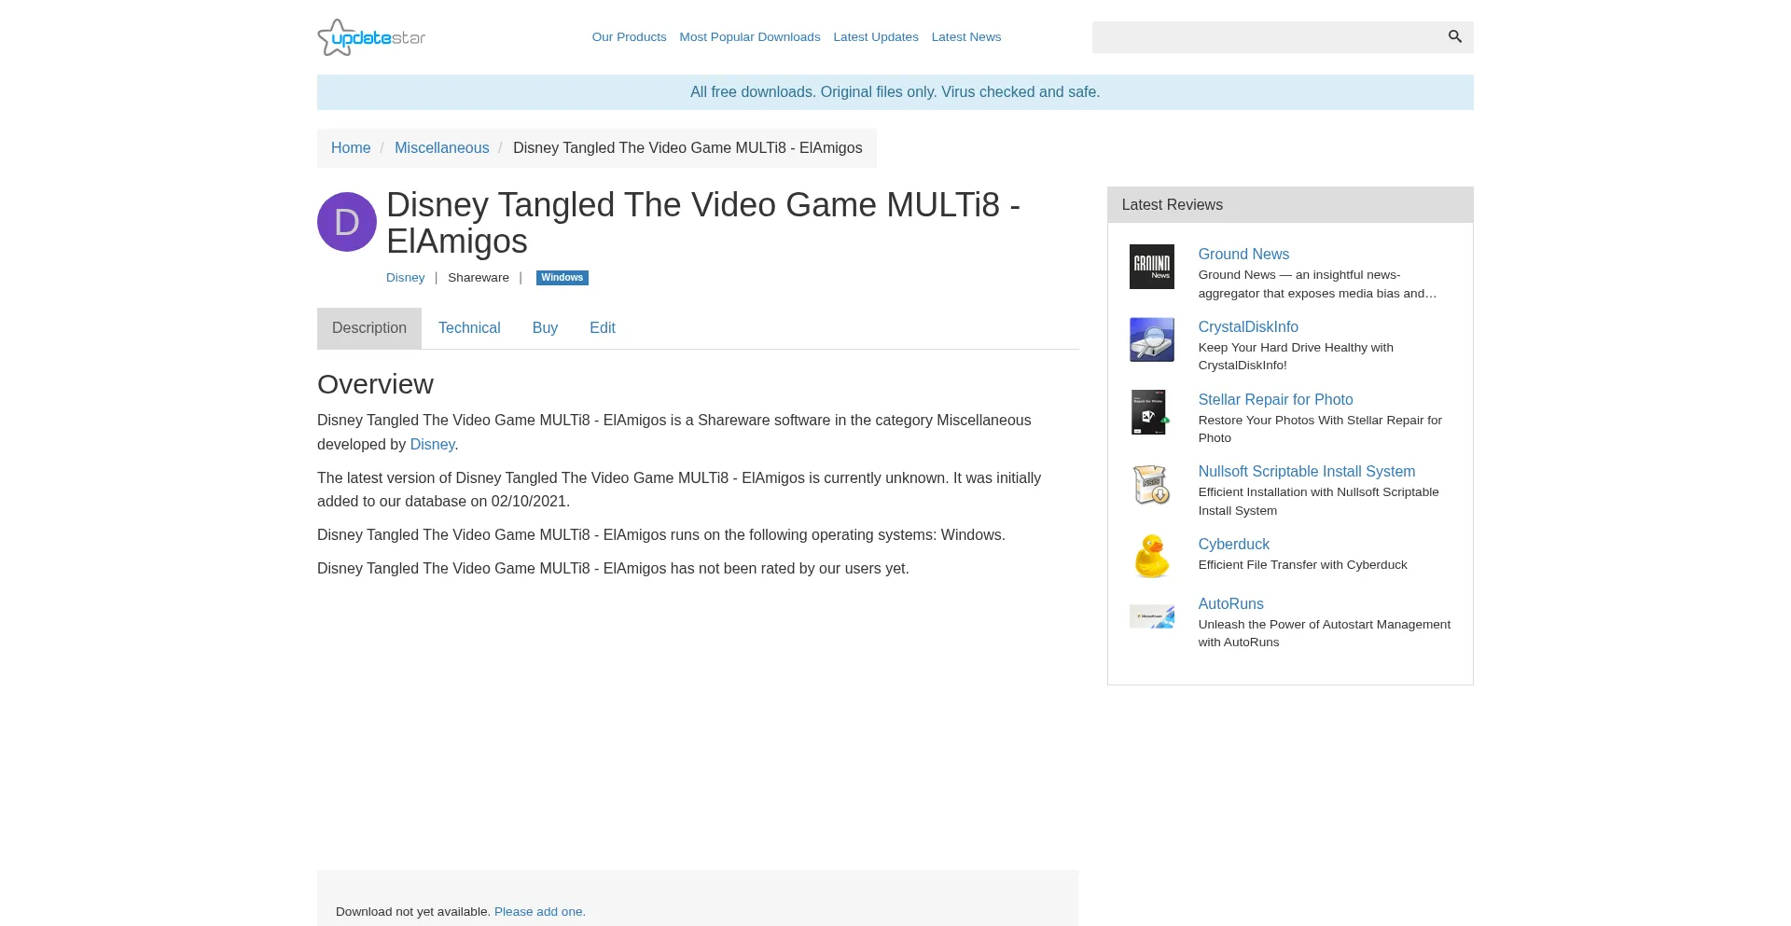Screen dimensions: 1791x926
Task: Click 'Download not yet available.' text
Action: tap(413, 912)
